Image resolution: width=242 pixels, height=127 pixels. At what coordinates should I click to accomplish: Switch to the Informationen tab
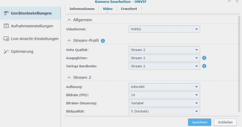tap(82, 9)
